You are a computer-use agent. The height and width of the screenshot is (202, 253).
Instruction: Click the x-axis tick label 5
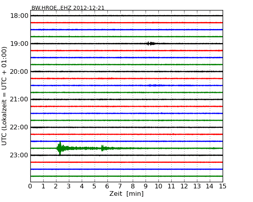95,186
